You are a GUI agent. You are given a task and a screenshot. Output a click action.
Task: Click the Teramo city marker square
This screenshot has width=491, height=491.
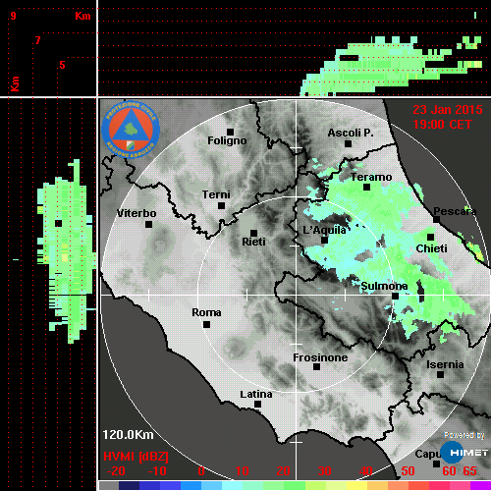[366, 188]
